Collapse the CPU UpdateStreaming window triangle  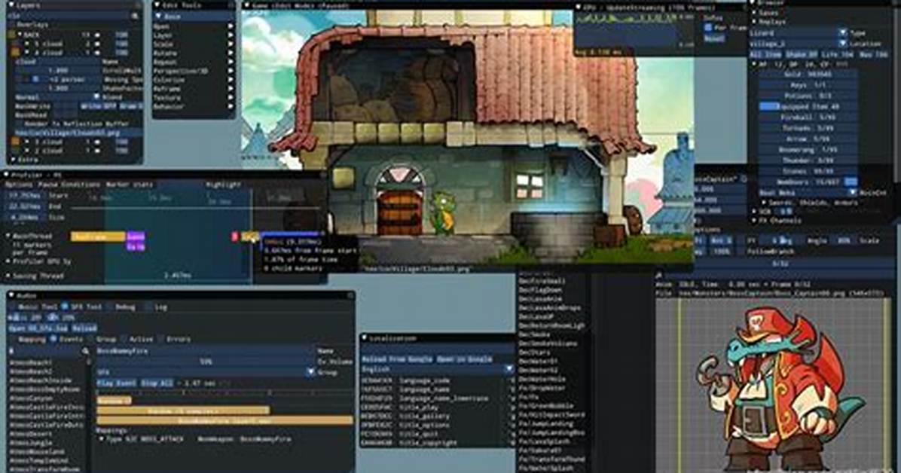(578, 8)
